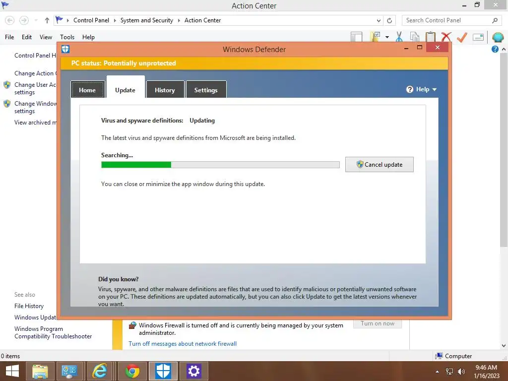508x381 pixels.
Task: Switch to the History tab
Action: click(x=165, y=89)
